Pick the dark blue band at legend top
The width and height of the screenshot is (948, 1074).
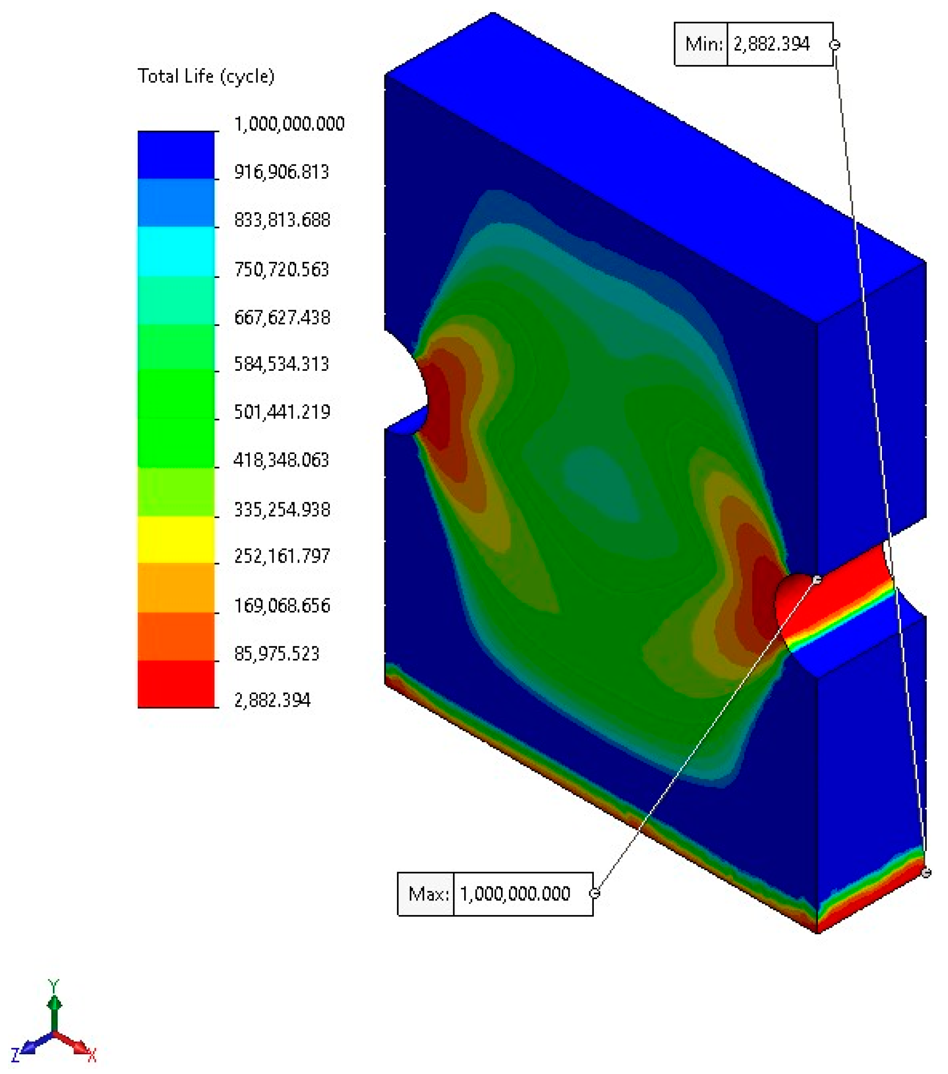click(176, 154)
